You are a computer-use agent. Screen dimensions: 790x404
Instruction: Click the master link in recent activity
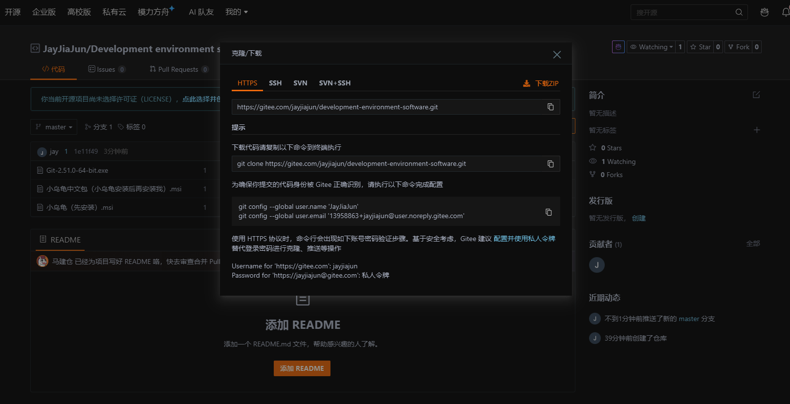pyautogui.click(x=689, y=319)
